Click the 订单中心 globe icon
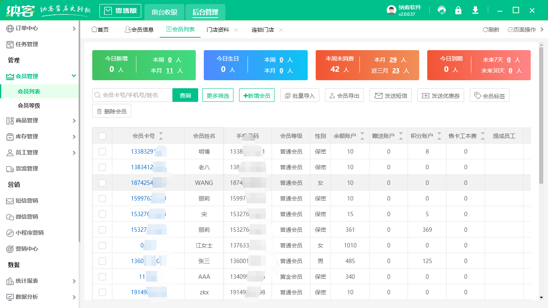The width and height of the screenshot is (548, 308). [10, 28]
